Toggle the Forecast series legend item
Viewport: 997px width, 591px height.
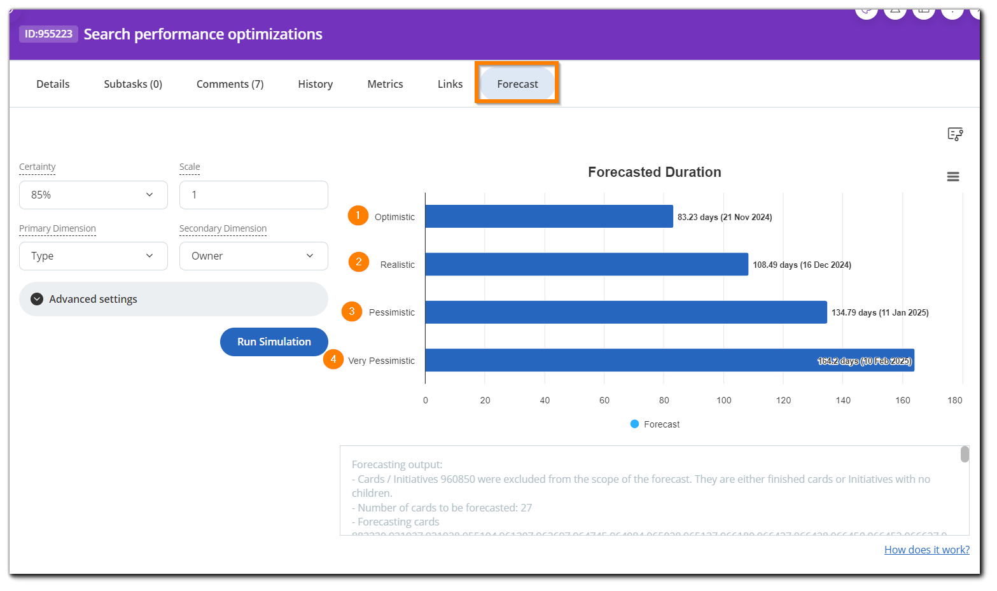655,424
